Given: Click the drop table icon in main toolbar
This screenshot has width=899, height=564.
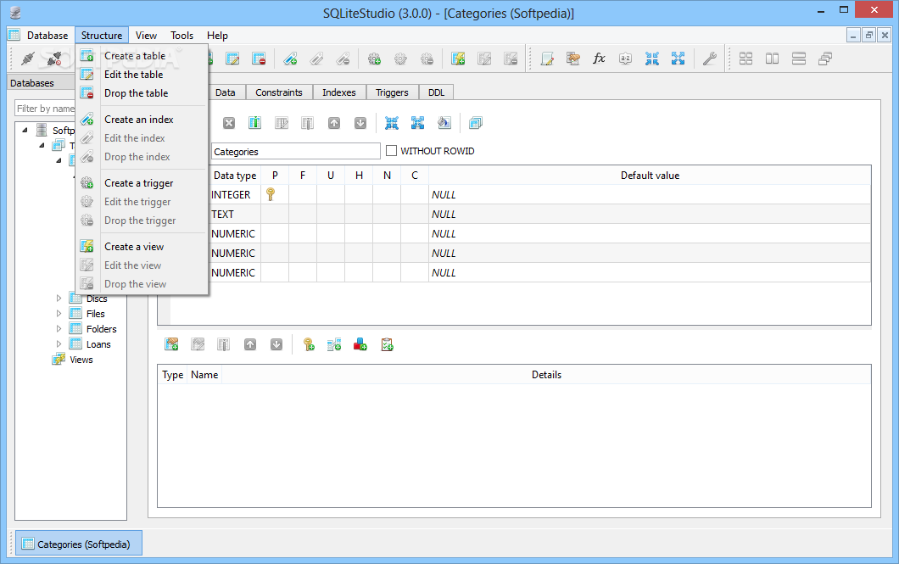Looking at the screenshot, I should pos(259,59).
